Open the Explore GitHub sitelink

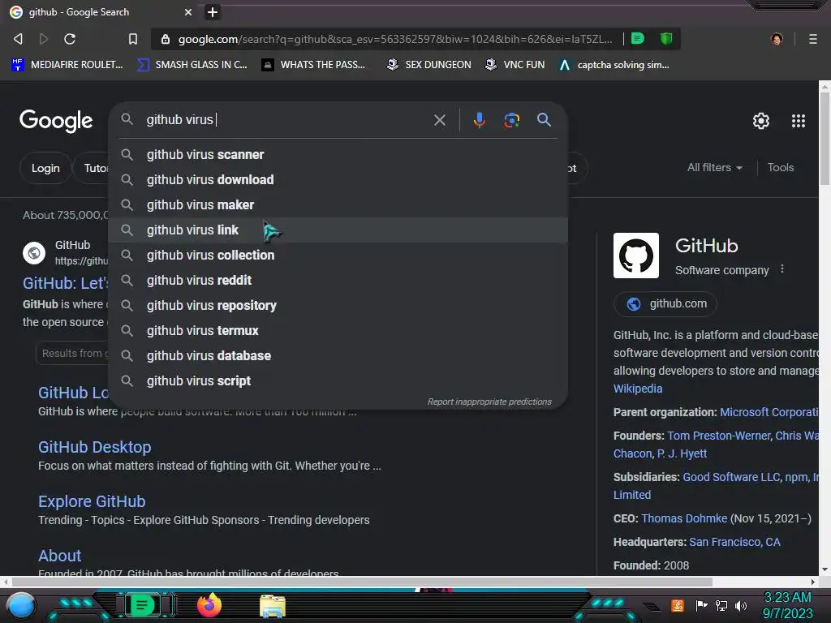[92, 501]
